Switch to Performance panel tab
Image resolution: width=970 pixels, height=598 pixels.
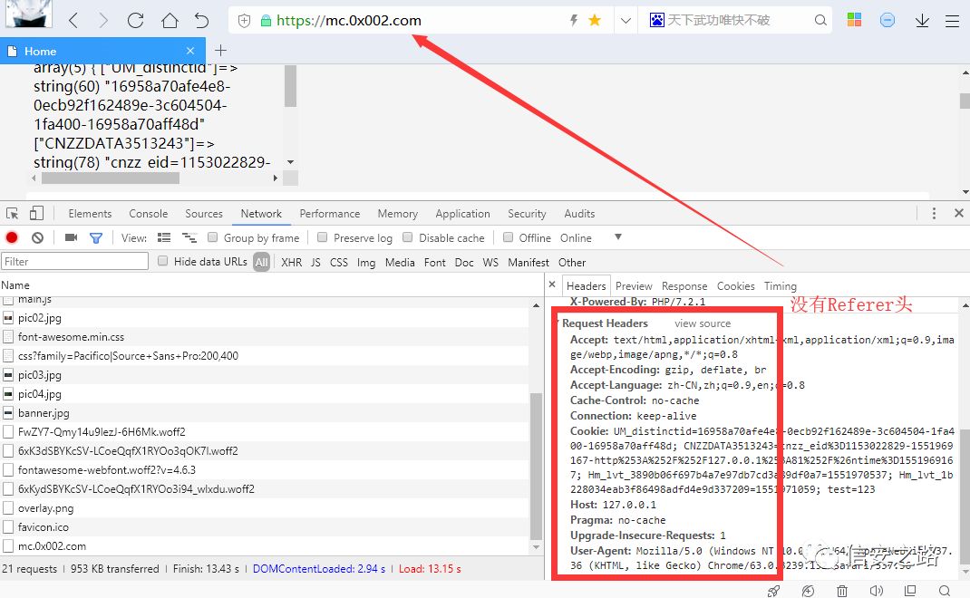[330, 213]
